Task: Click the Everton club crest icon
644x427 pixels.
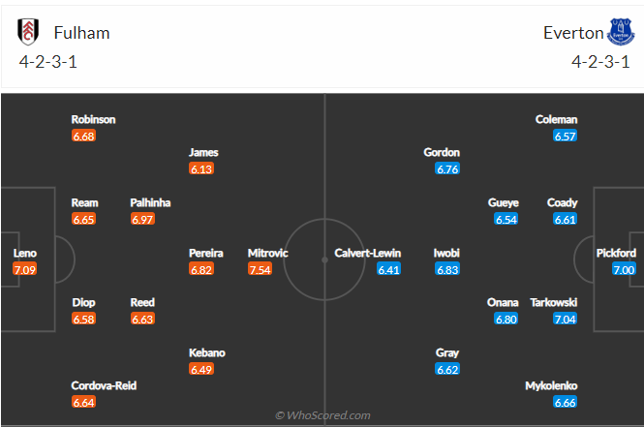Action: (621, 32)
